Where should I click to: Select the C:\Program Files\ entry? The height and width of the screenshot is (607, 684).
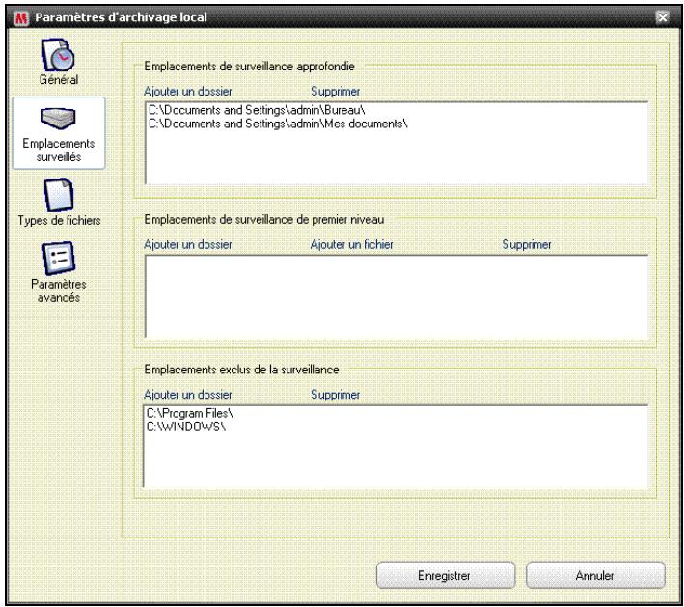click(x=190, y=413)
